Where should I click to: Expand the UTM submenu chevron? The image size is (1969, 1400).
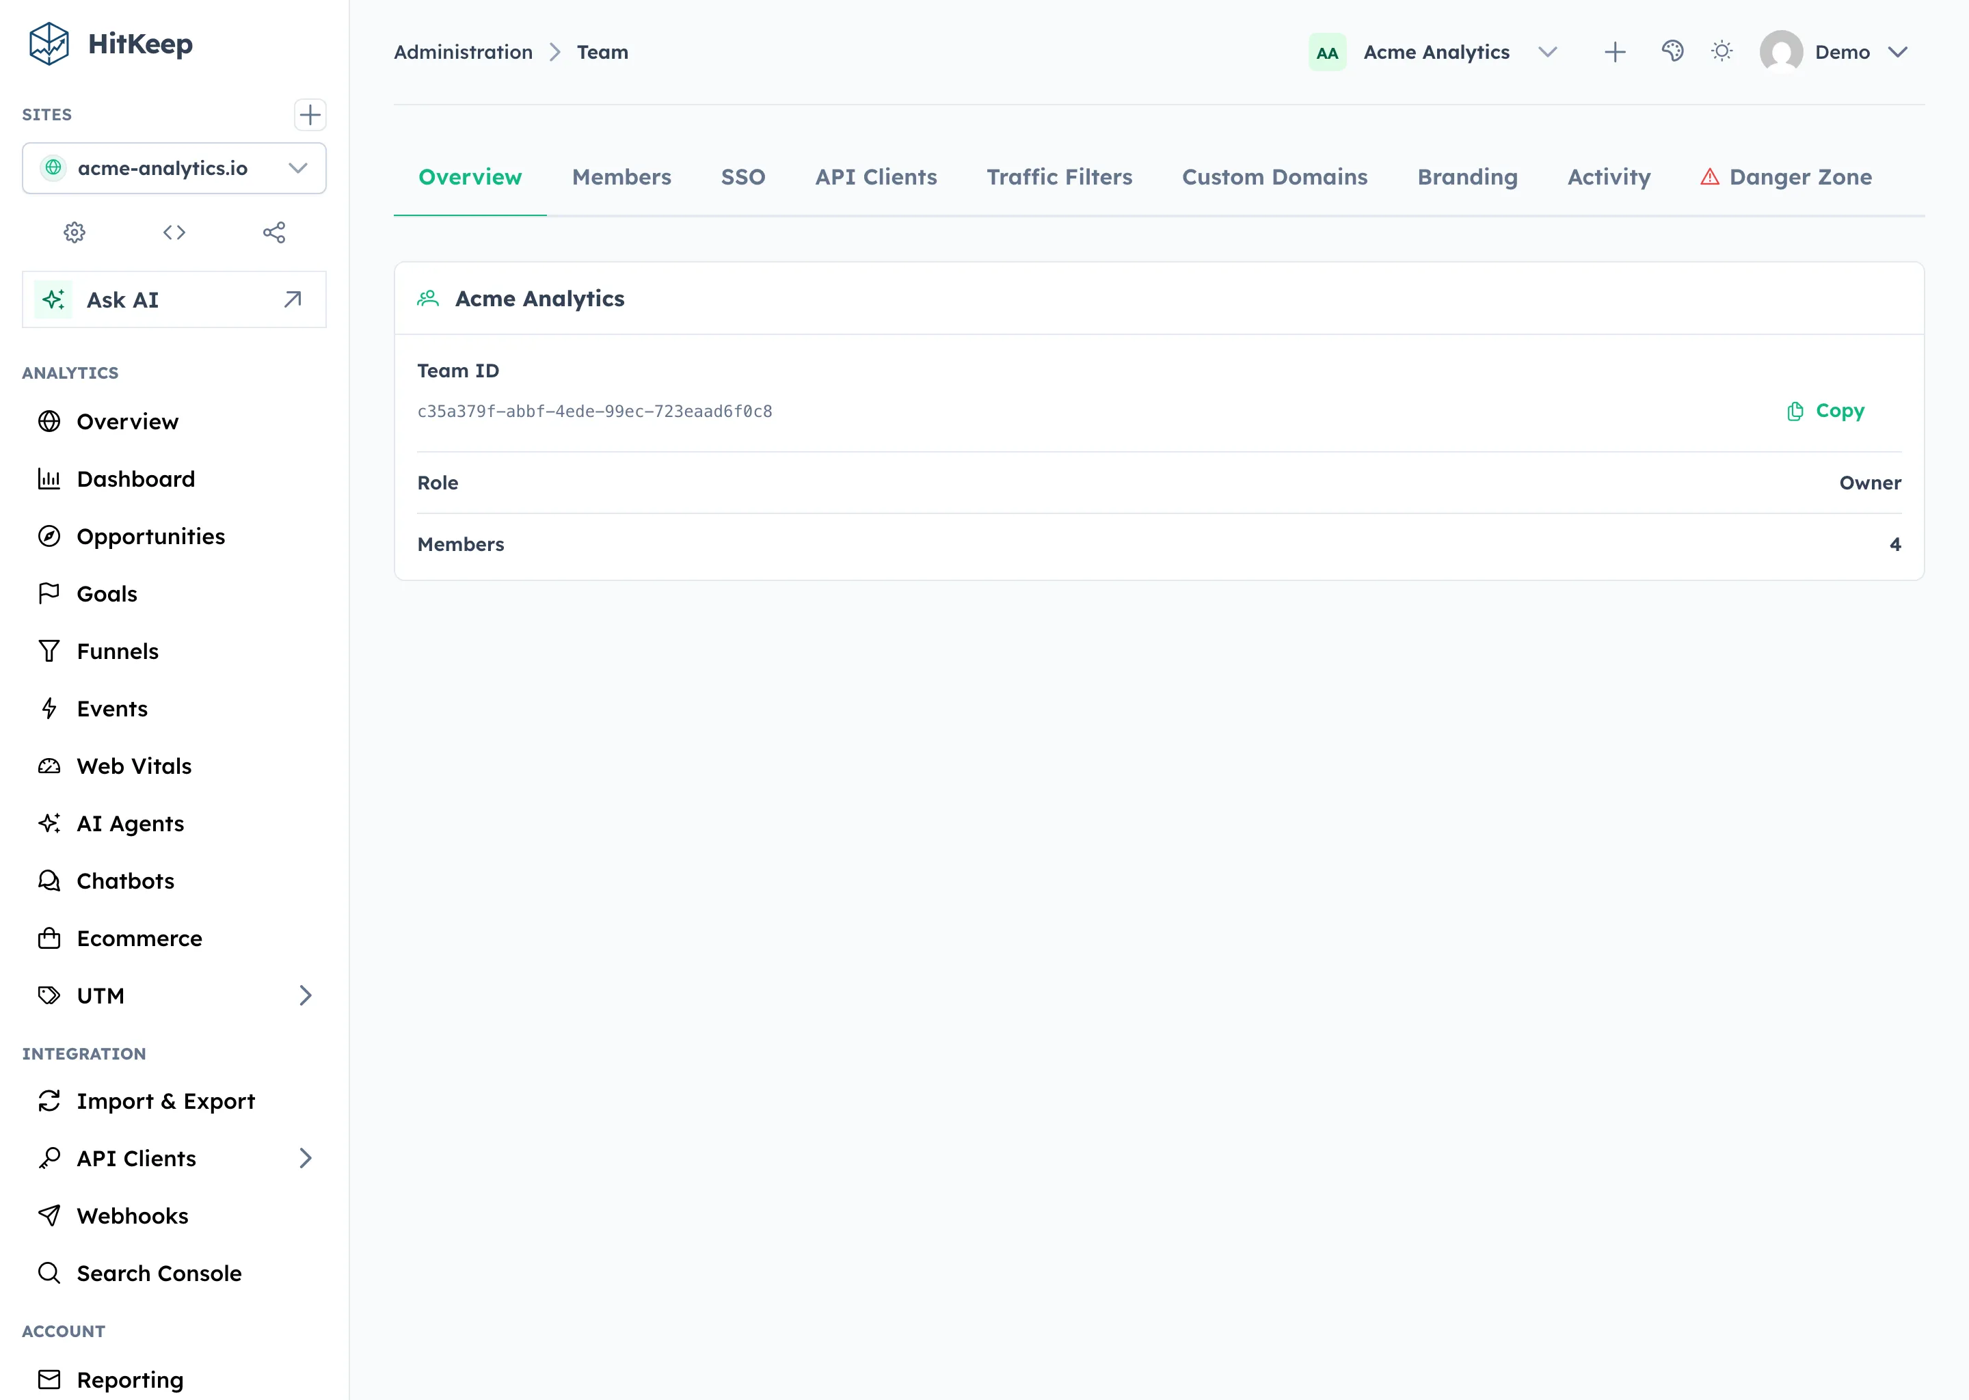click(x=305, y=996)
